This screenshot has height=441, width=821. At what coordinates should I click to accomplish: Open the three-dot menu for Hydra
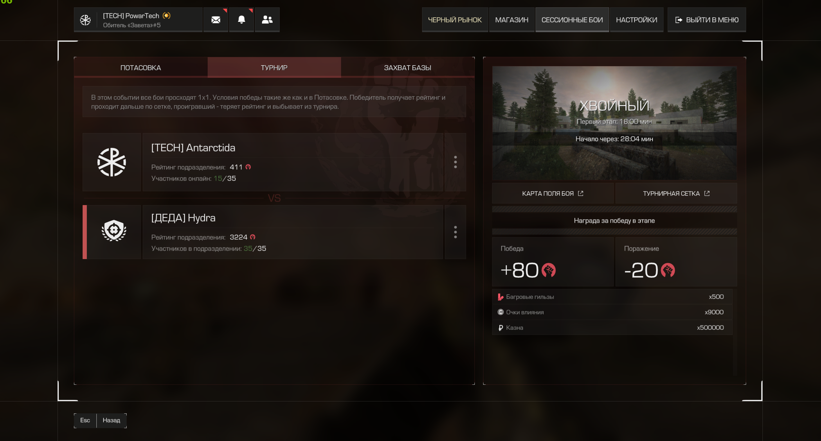point(455,232)
